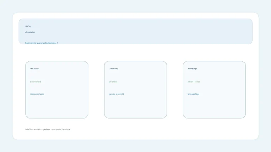Select the 'Clim active' card title
Screen dimensions: 271x152
113,69
